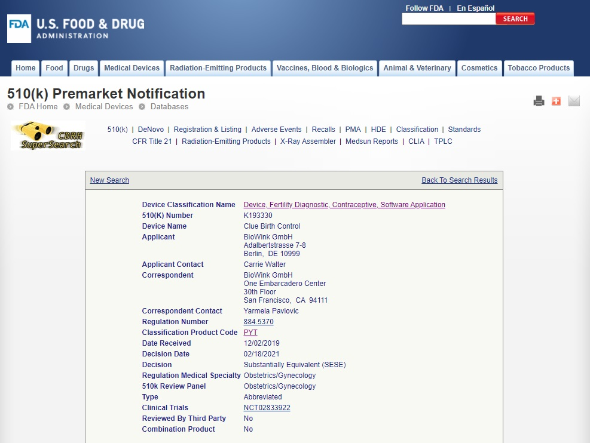Go to Medical Devices breadcrumb
This screenshot has height=443, width=590.
(104, 107)
